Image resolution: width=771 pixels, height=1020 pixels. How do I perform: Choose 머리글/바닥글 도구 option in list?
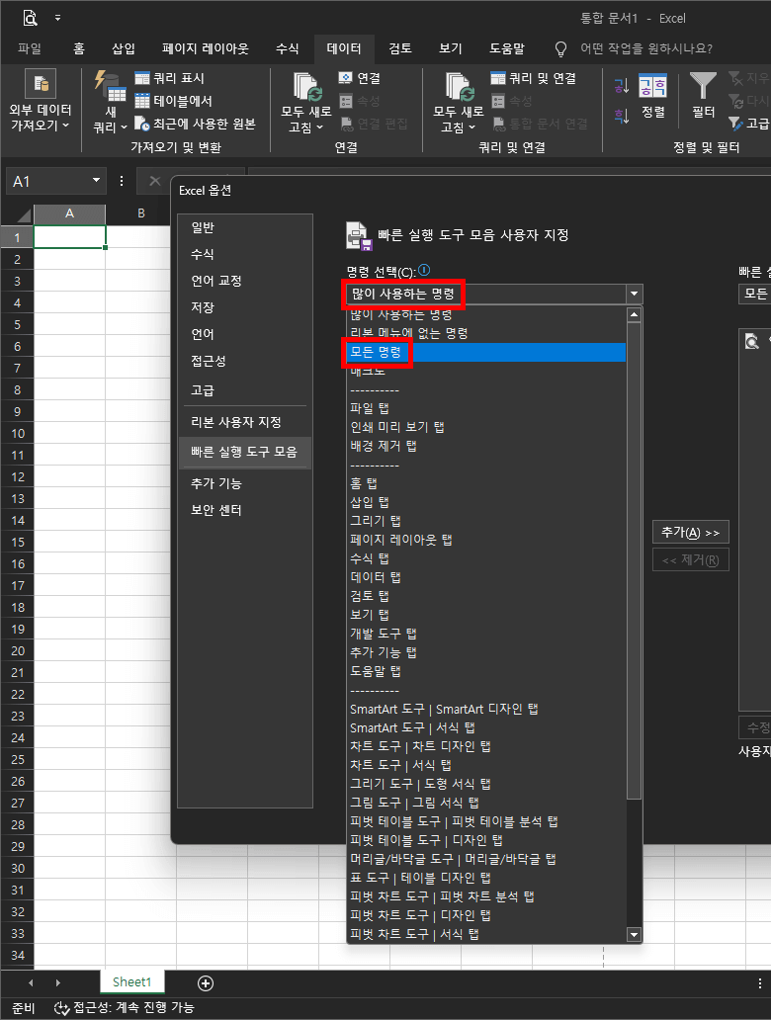pos(486,859)
